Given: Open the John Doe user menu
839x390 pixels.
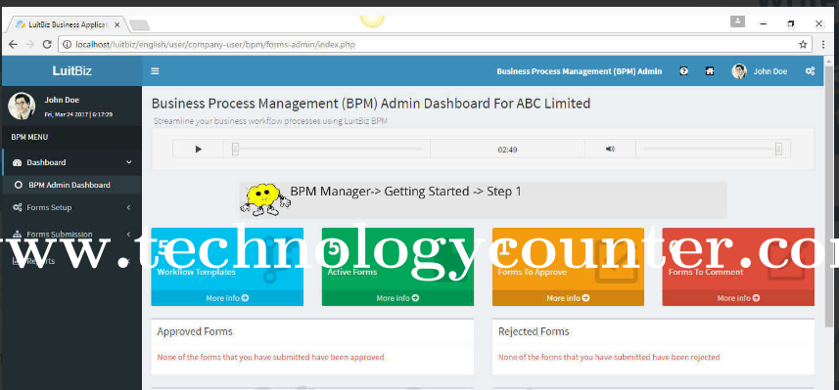Looking at the screenshot, I should (x=769, y=71).
